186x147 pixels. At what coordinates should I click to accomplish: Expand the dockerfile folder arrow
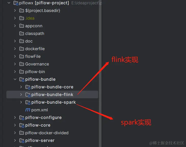15,49
